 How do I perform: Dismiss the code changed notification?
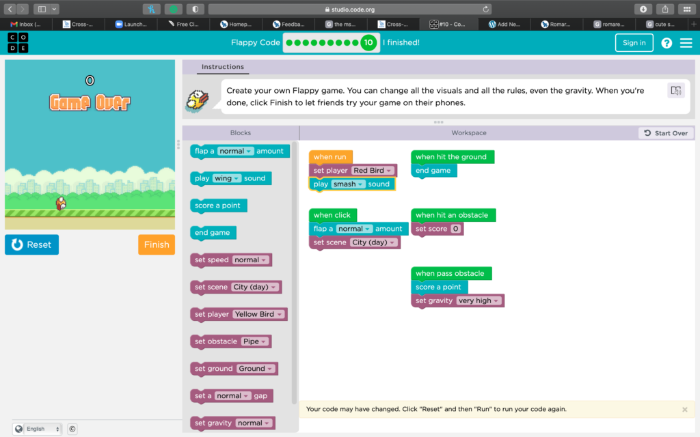tap(685, 410)
